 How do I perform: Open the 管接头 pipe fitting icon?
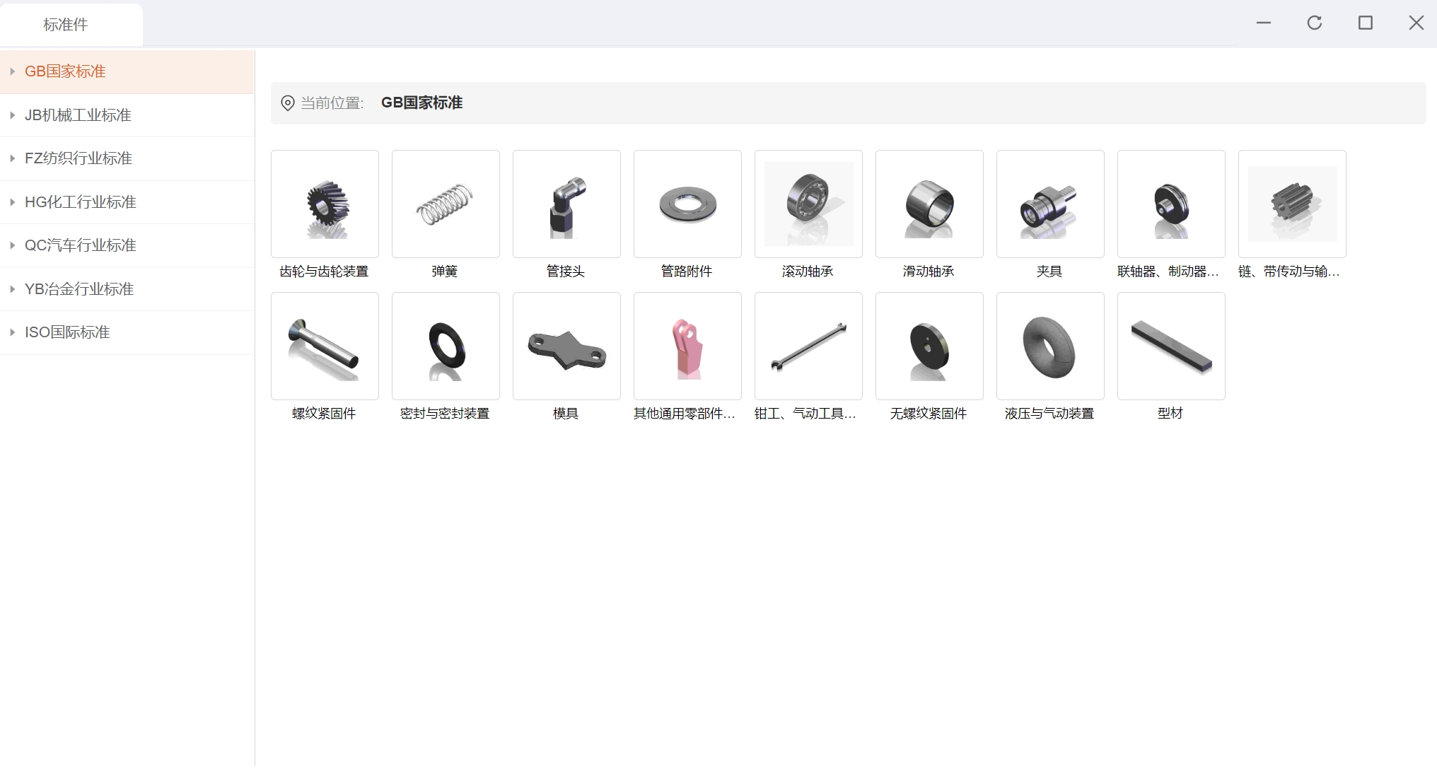click(566, 204)
